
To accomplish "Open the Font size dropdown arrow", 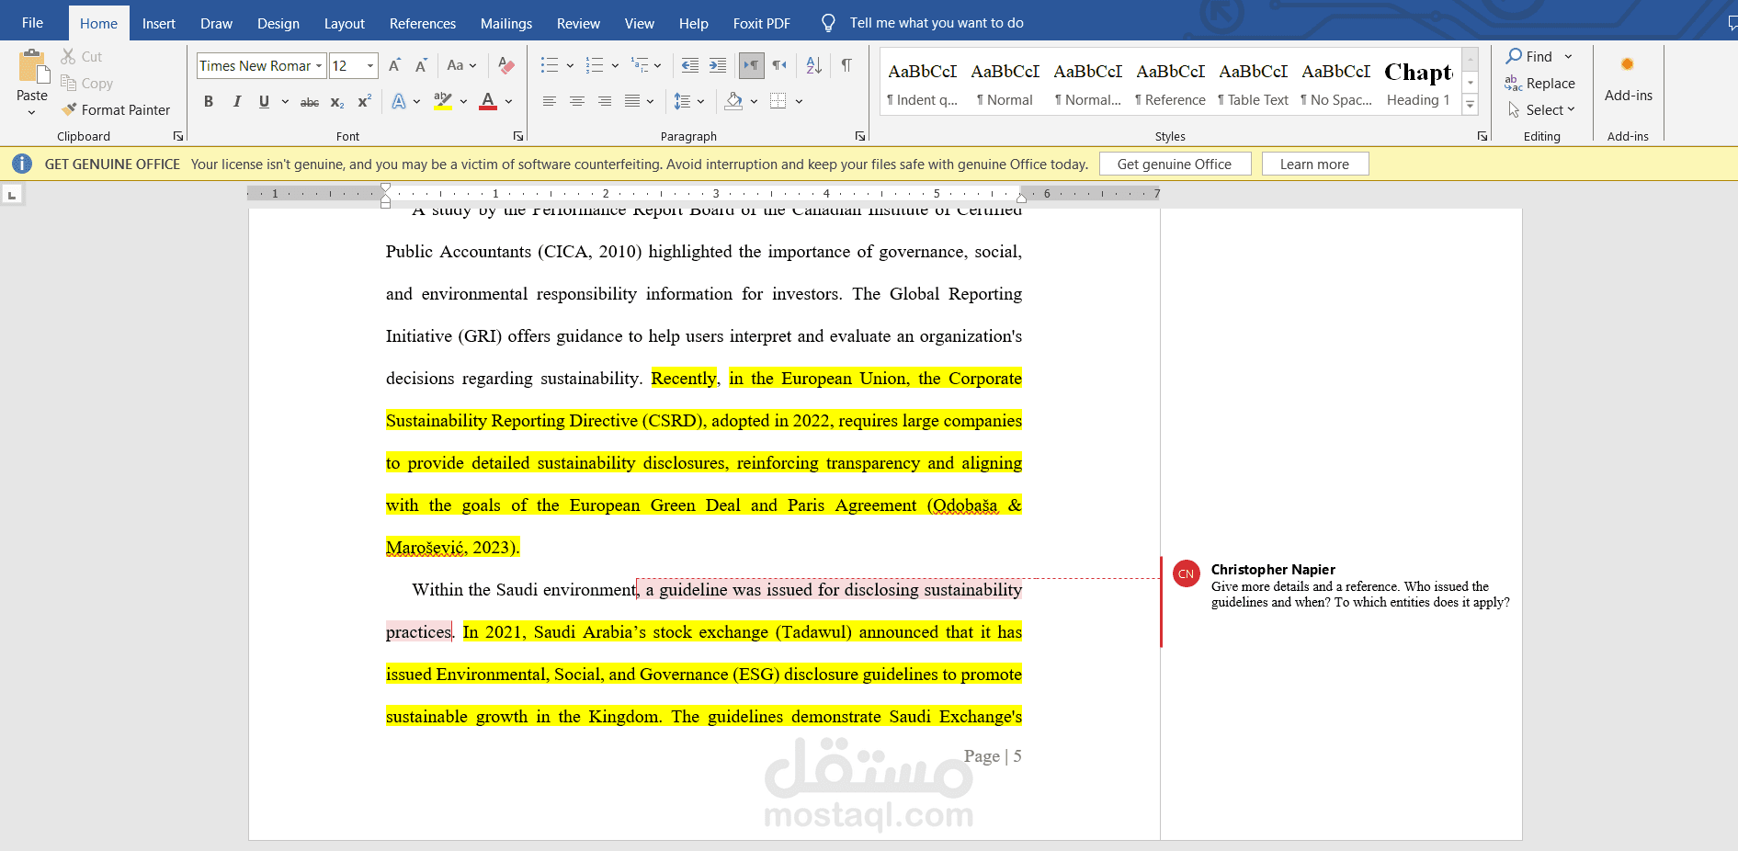I will (371, 65).
